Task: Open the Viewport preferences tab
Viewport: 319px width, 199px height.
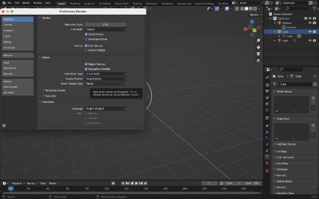Action: [18, 30]
